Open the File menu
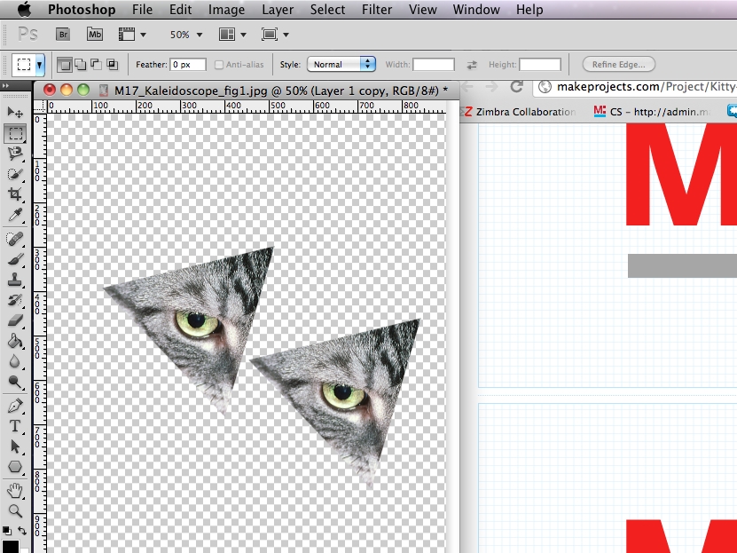Image resolution: width=737 pixels, height=553 pixels. tap(142, 10)
